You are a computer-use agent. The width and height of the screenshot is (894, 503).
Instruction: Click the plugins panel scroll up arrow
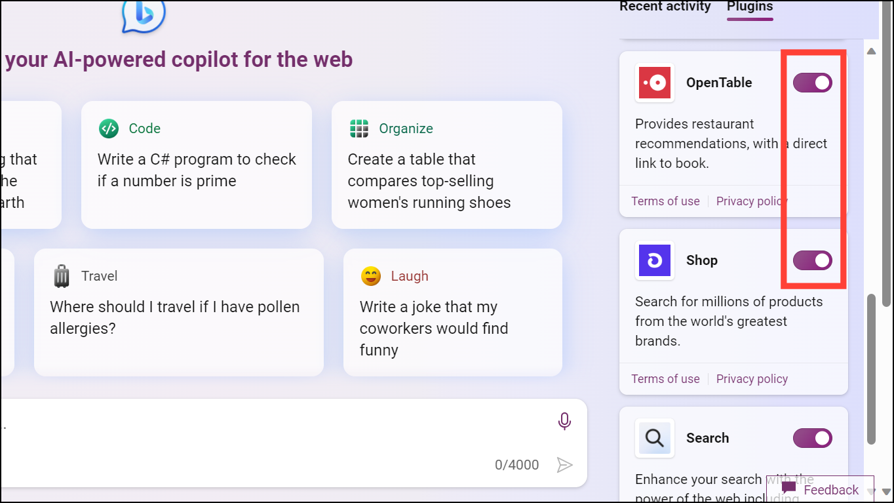(871, 51)
